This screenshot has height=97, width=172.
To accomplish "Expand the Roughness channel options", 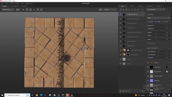I will [170, 72].
